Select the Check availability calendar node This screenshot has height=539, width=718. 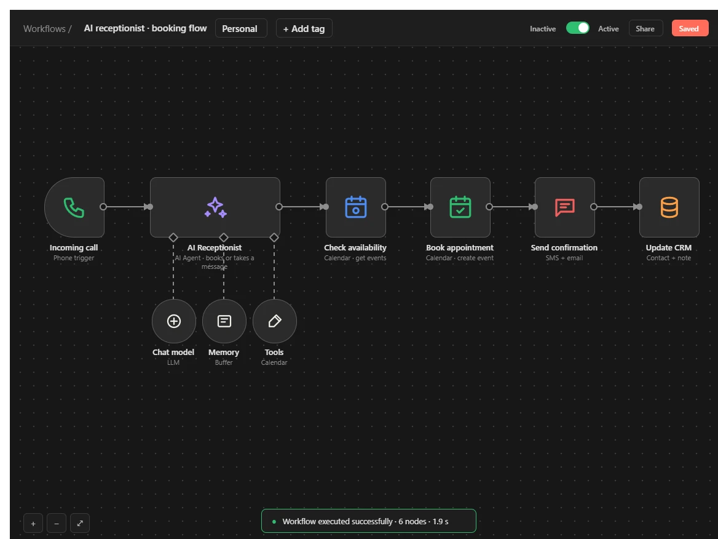click(356, 207)
